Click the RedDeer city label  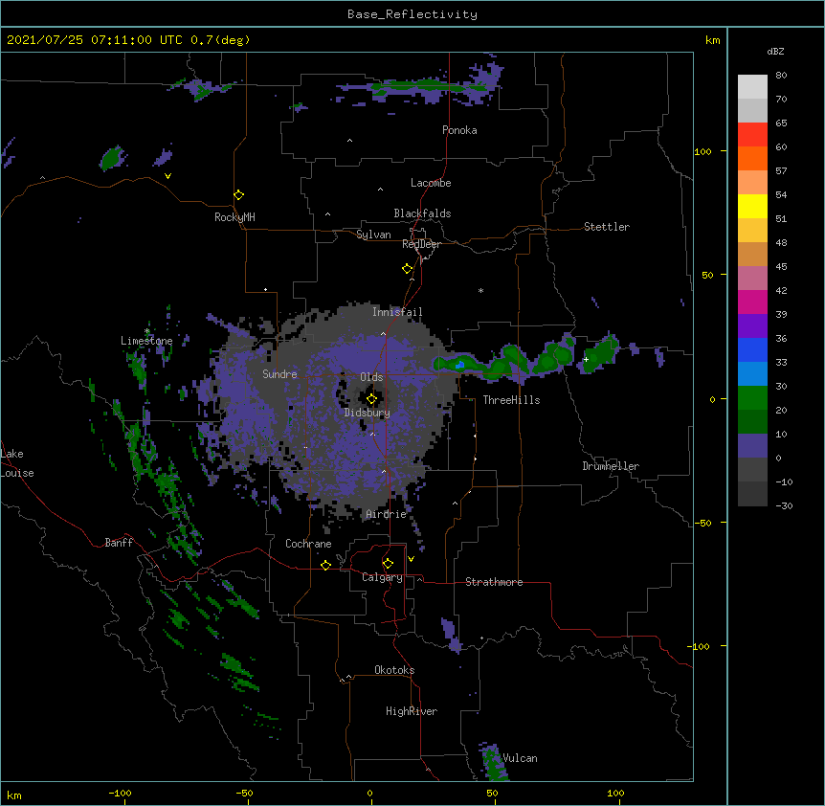pos(421,244)
